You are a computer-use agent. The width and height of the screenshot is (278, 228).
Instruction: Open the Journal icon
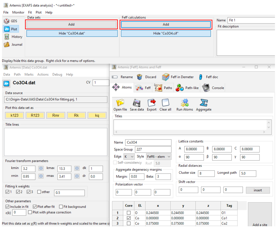pyautogui.click(x=7, y=45)
